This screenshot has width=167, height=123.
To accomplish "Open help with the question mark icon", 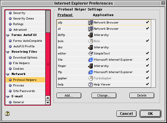I will tap(7, 113).
